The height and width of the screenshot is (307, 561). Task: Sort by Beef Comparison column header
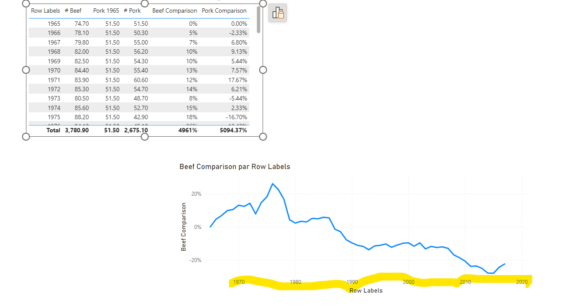tap(175, 10)
